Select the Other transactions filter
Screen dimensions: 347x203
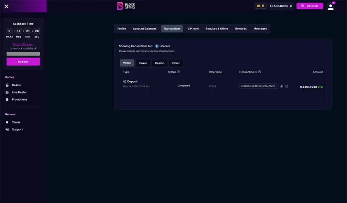tap(176, 63)
